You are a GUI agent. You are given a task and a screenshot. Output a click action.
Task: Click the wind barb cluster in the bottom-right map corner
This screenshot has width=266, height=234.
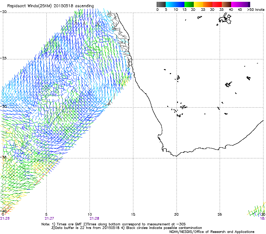click(257, 210)
